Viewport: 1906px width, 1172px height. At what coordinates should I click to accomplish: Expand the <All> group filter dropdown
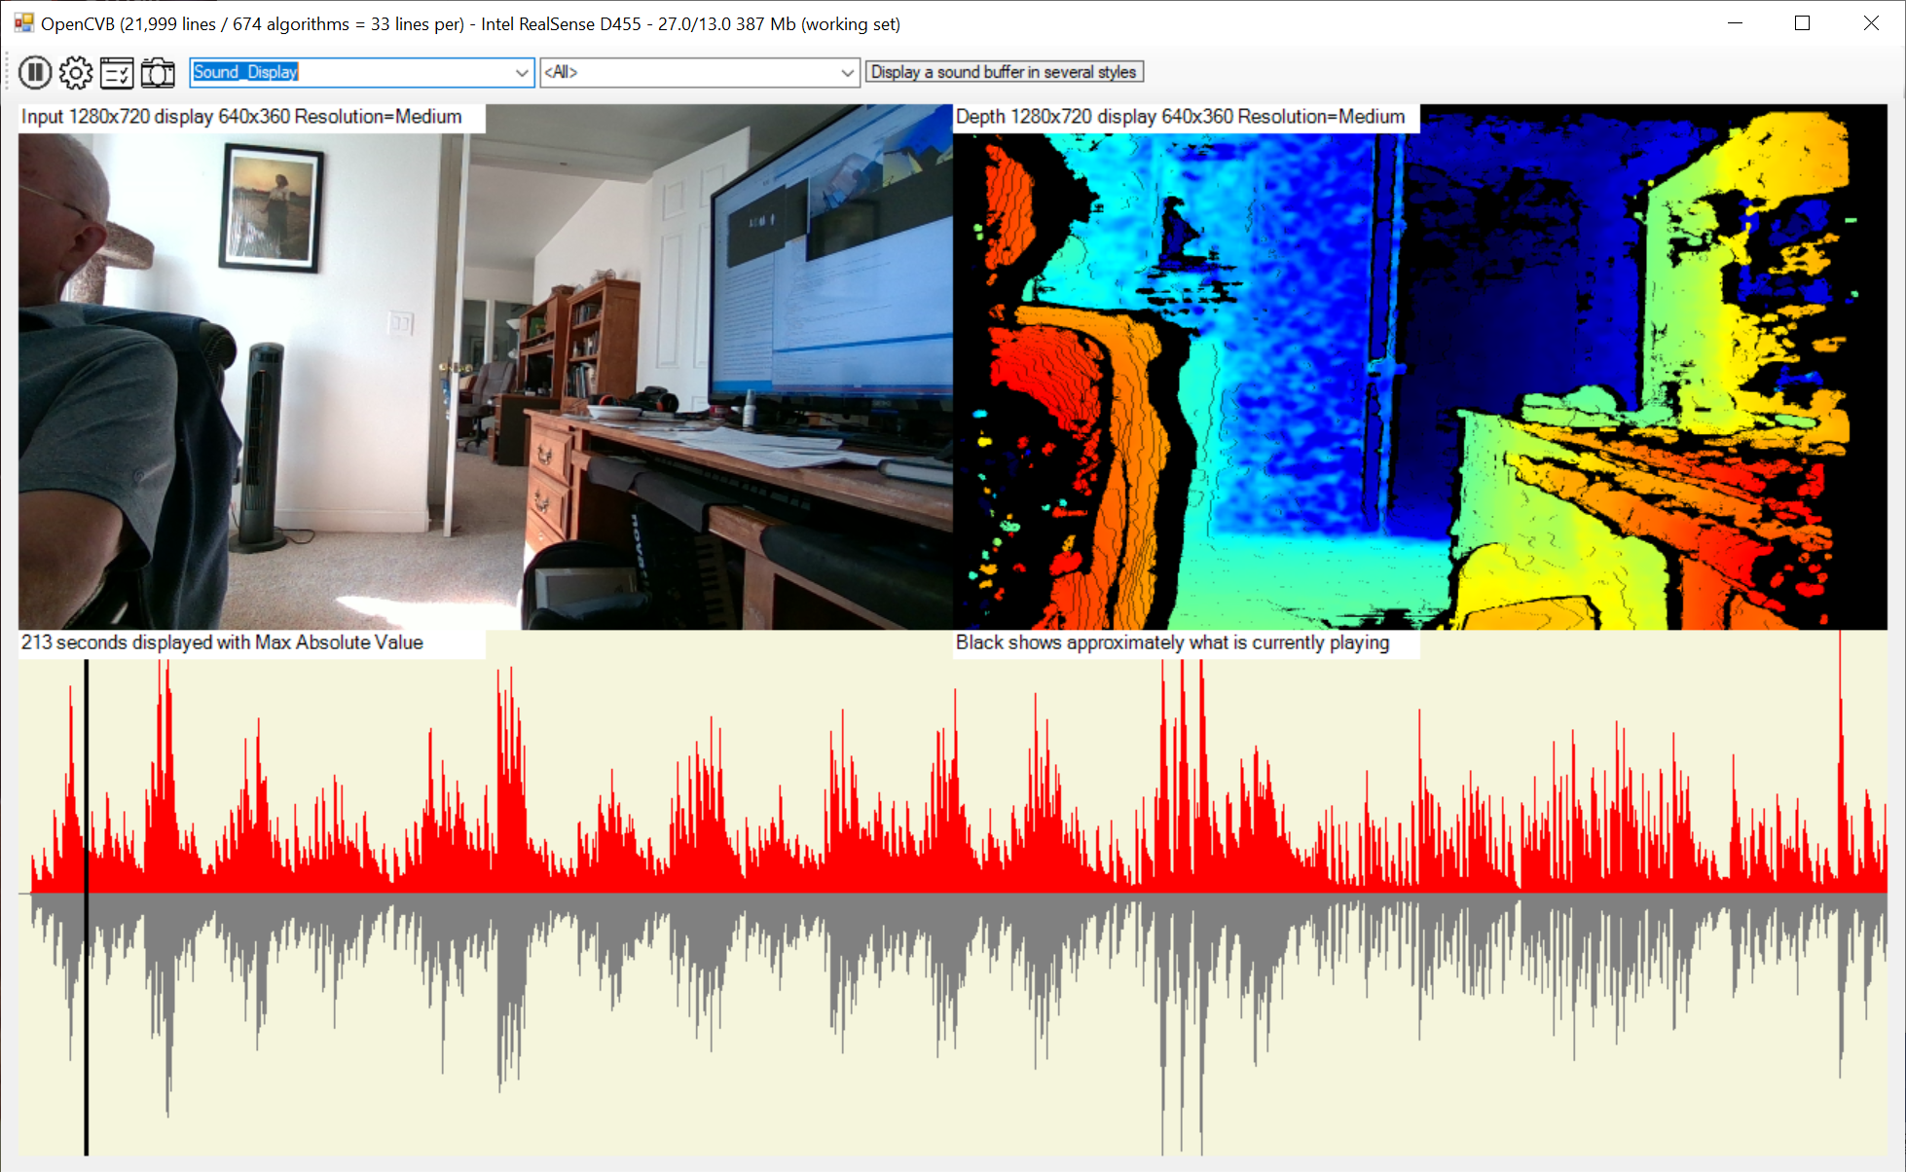(847, 72)
